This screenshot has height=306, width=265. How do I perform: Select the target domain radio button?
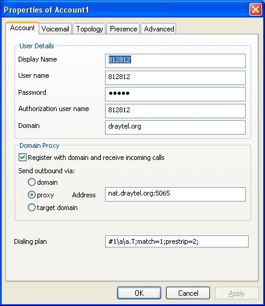[31, 208]
